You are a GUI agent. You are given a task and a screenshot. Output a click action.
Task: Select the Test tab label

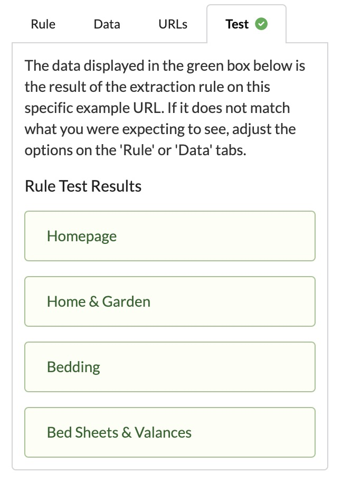[x=237, y=24]
